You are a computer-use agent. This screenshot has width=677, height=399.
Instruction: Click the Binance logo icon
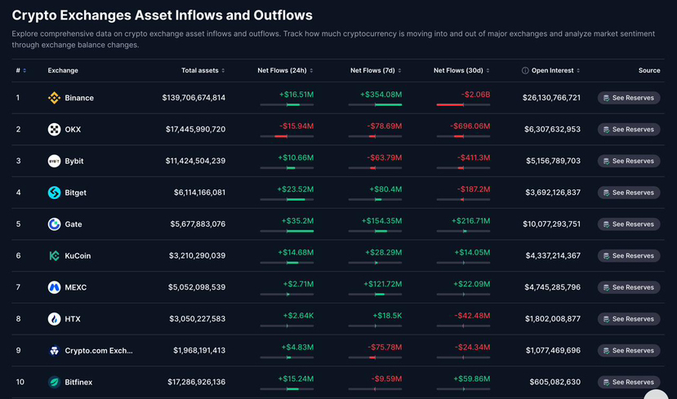click(54, 98)
